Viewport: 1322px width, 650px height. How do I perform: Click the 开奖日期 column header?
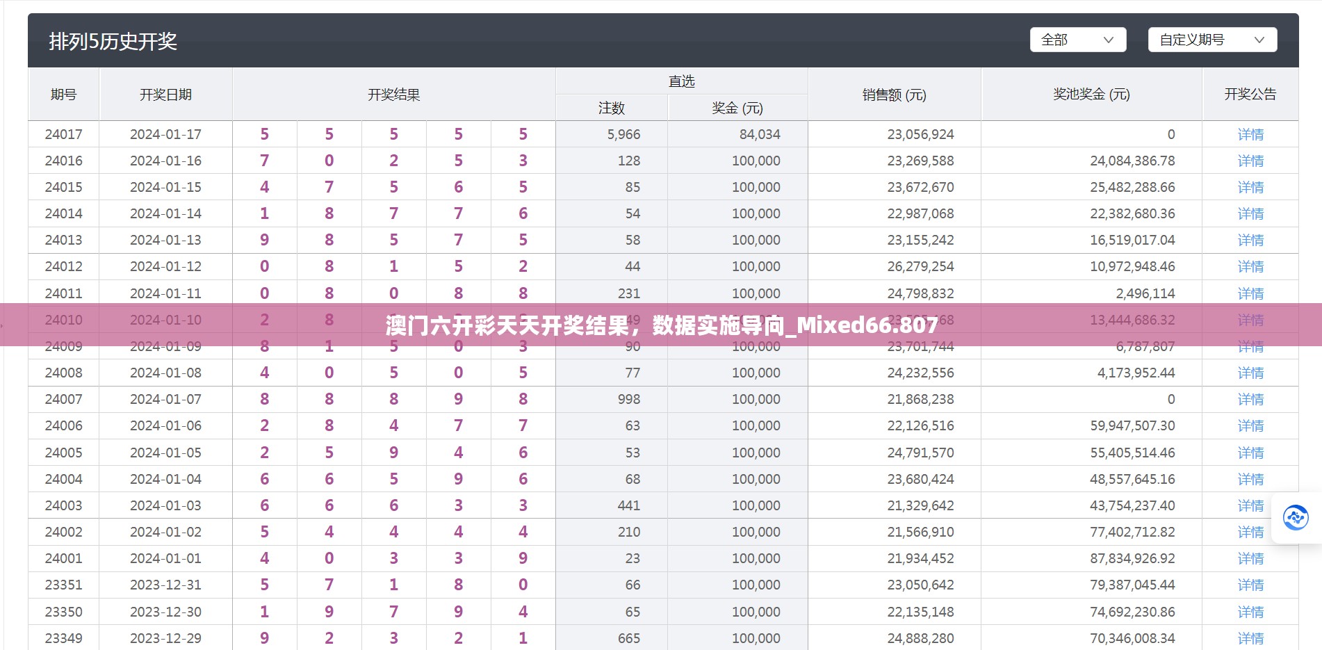165,94
